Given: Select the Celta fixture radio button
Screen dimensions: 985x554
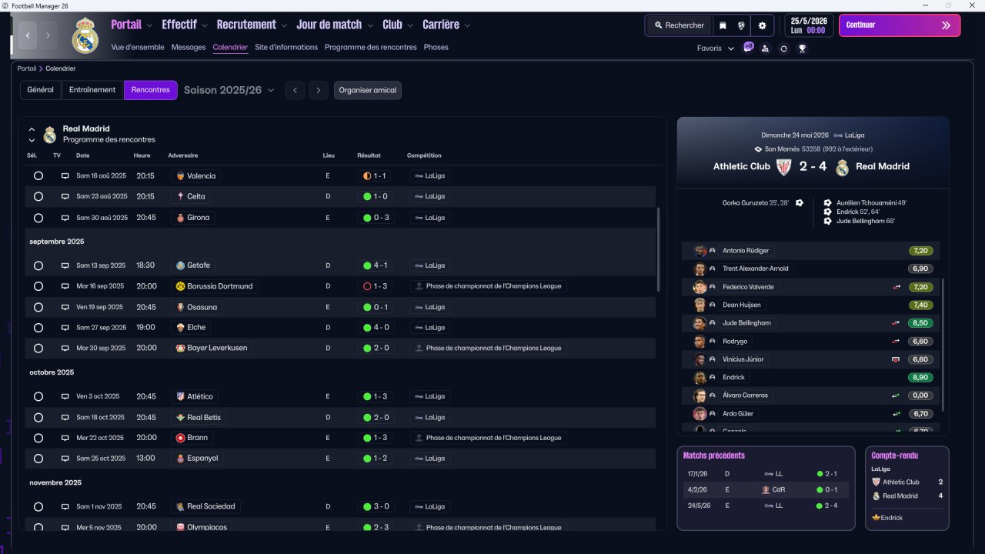Looking at the screenshot, I should pyautogui.click(x=38, y=197).
